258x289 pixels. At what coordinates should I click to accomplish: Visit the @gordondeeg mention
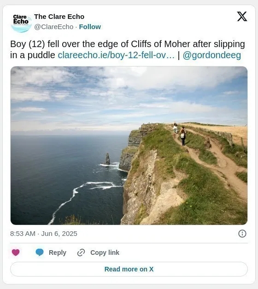tap(211, 55)
